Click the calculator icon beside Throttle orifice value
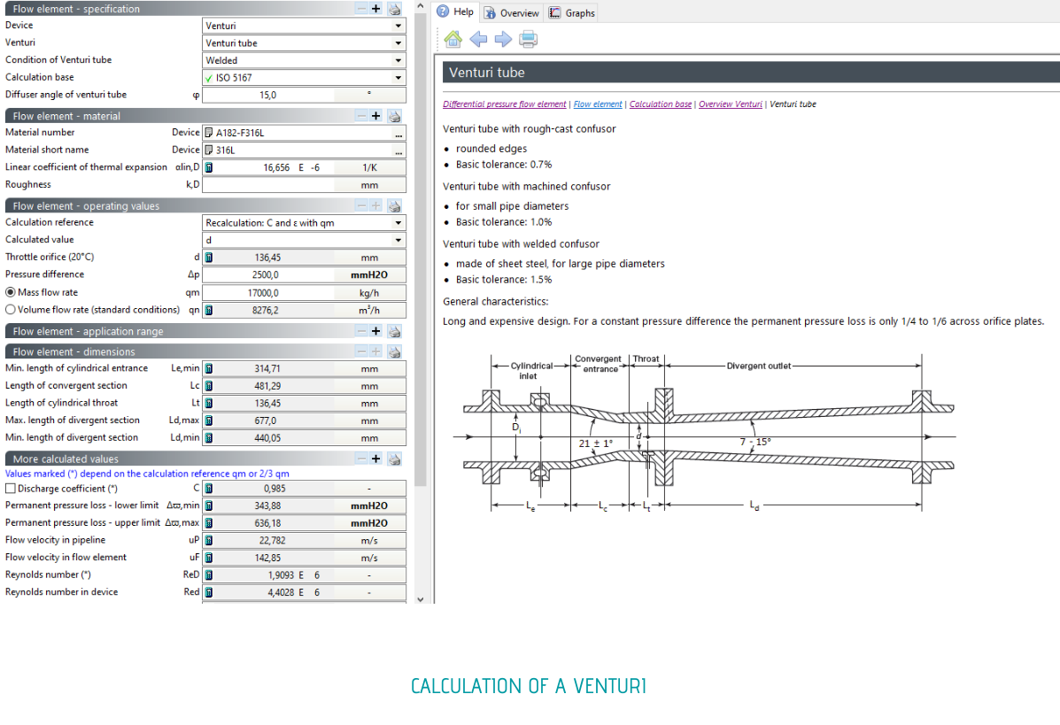Viewport: 1060px width, 725px height. pos(209,258)
